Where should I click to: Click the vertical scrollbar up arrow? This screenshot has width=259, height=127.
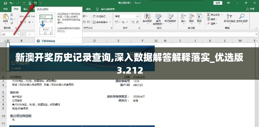click(x=257, y=41)
